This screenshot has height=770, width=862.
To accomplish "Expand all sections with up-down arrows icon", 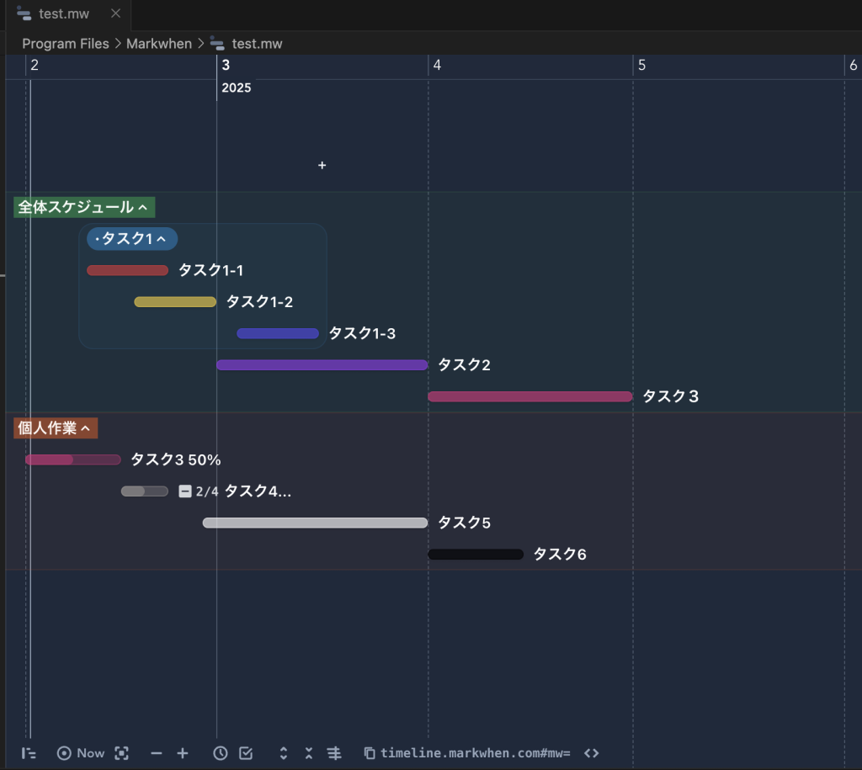I will click(x=284, y=753).
